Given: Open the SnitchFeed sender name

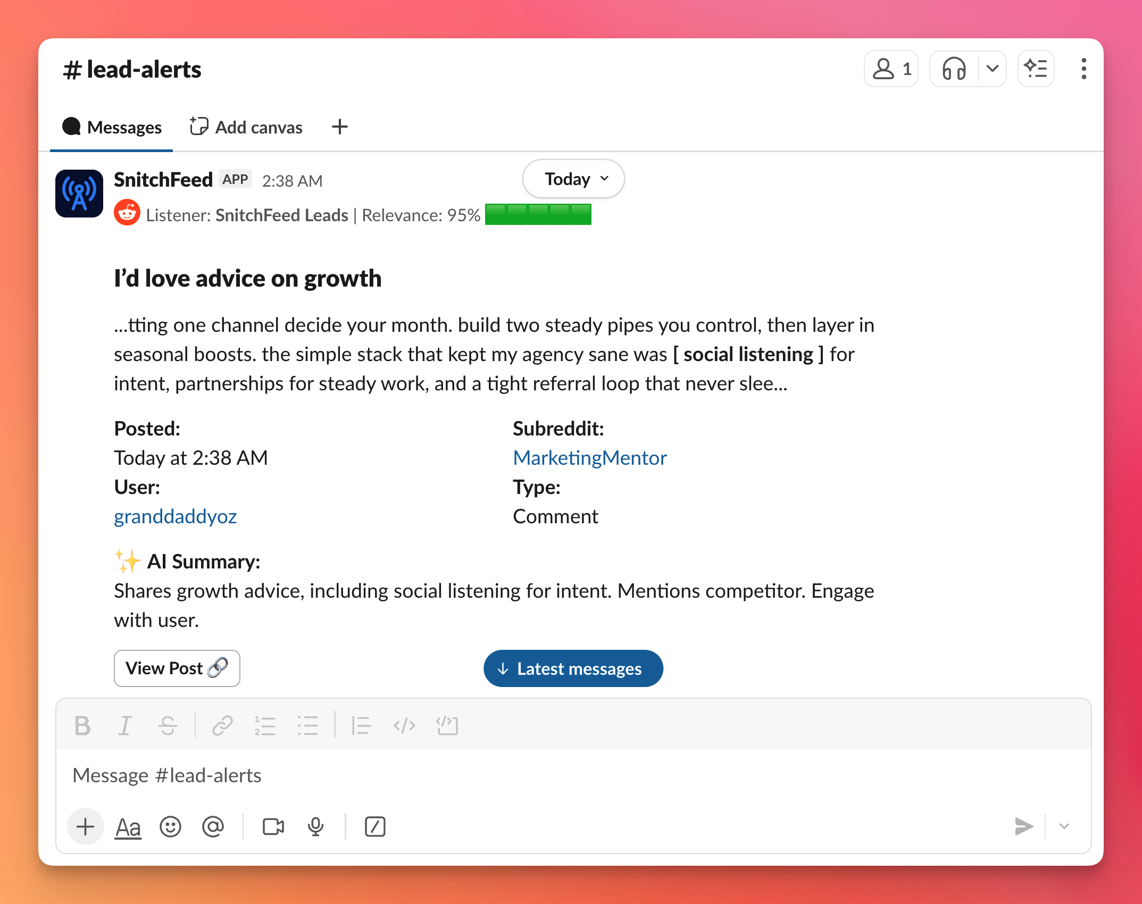Looking at the screenshot, I should click(x=163, y=180).
